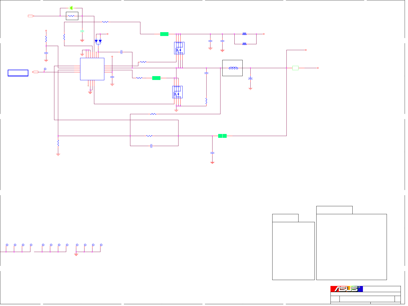Select the second input capacitor on the top rail
The image size is (408, 306).
click(222, 41)
